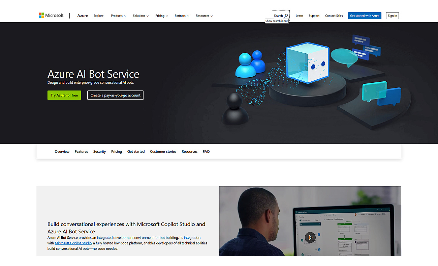Go to the Resources section tab

pyautogui.click(x=189, y=152)
